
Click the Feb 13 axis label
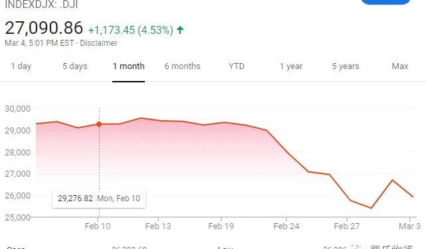point(158,226)
